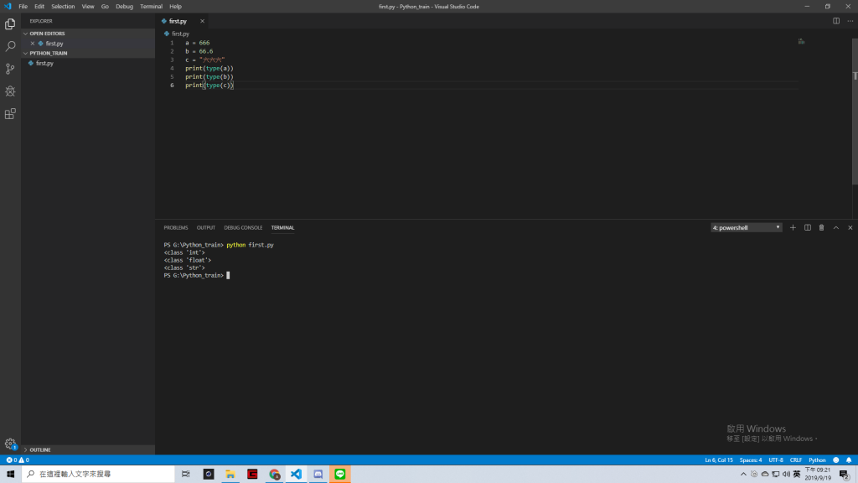Click the volume icon in system tray

pyautogui.click(x=786, y=475)
